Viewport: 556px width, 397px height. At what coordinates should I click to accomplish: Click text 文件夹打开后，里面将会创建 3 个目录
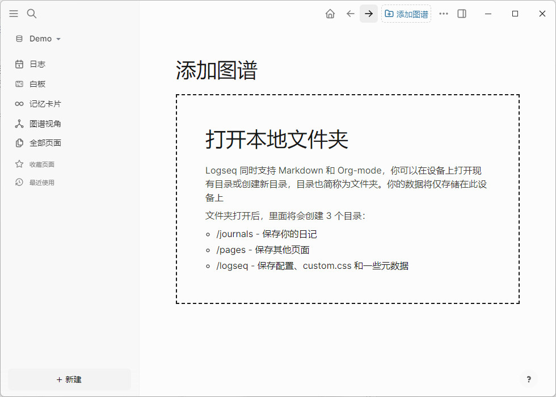click(x=285, y=216)
